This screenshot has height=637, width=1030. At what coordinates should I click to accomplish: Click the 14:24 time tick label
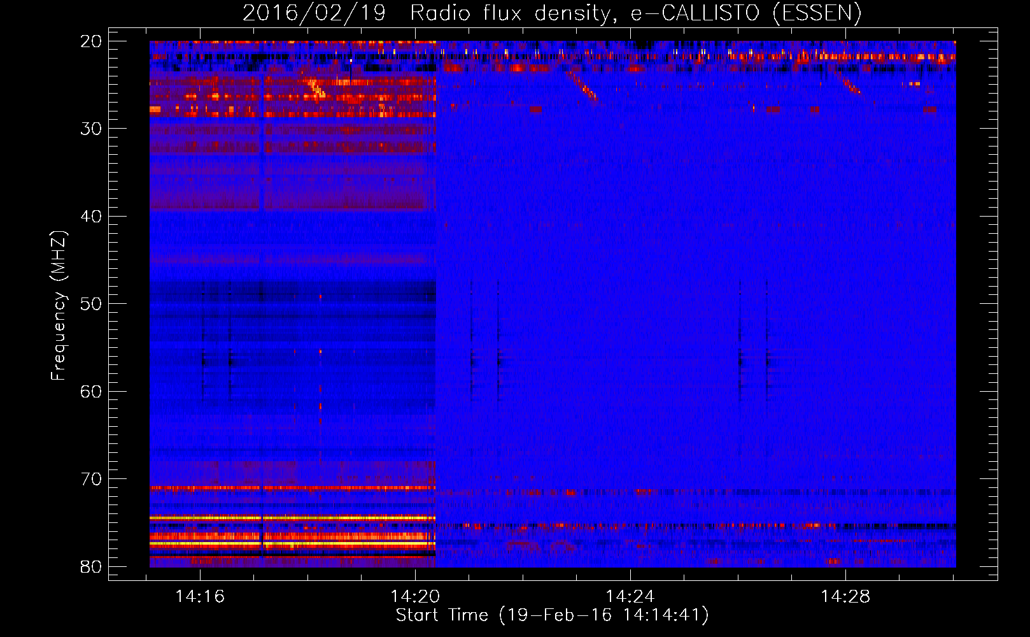pyautogui.click(x=630, y=597)
